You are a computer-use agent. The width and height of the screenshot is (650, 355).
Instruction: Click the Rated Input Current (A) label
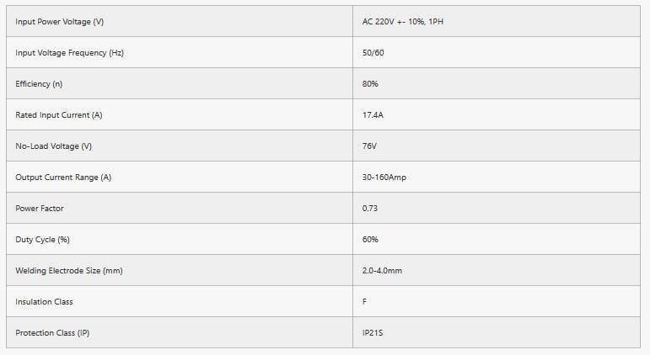coord(59,115)
